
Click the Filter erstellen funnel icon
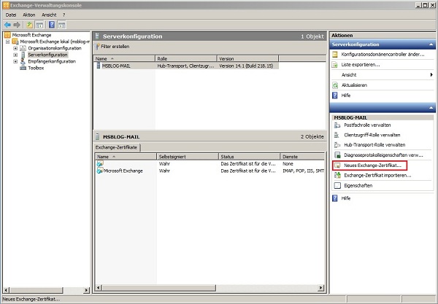pyautogui.click(x=97, y=47)
